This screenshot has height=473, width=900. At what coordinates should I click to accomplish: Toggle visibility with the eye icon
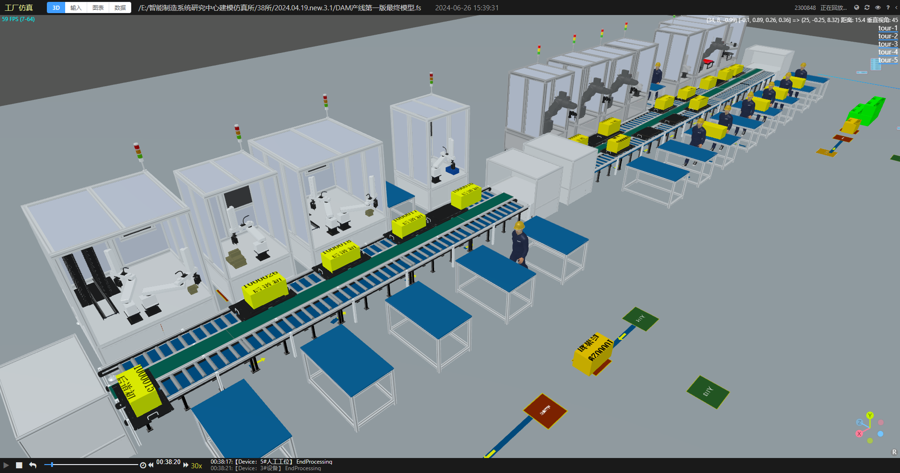878,8
